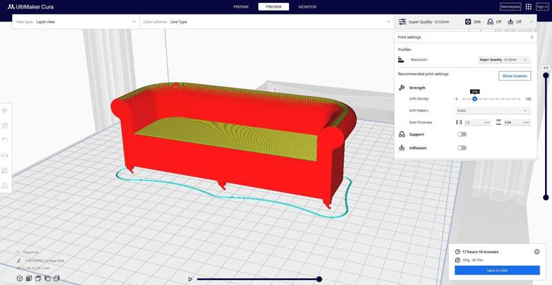
Task: Open the application switcher grid icon
Action: (529, 7)
